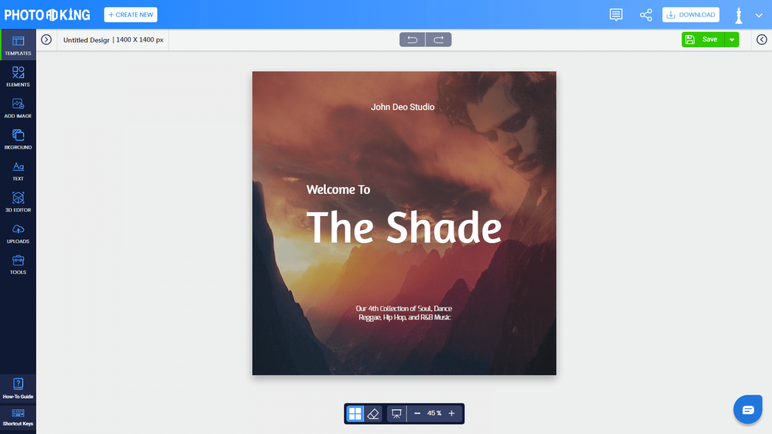
Task: Select the grid view icon in bottom toolbar
Action: (355, 413)
